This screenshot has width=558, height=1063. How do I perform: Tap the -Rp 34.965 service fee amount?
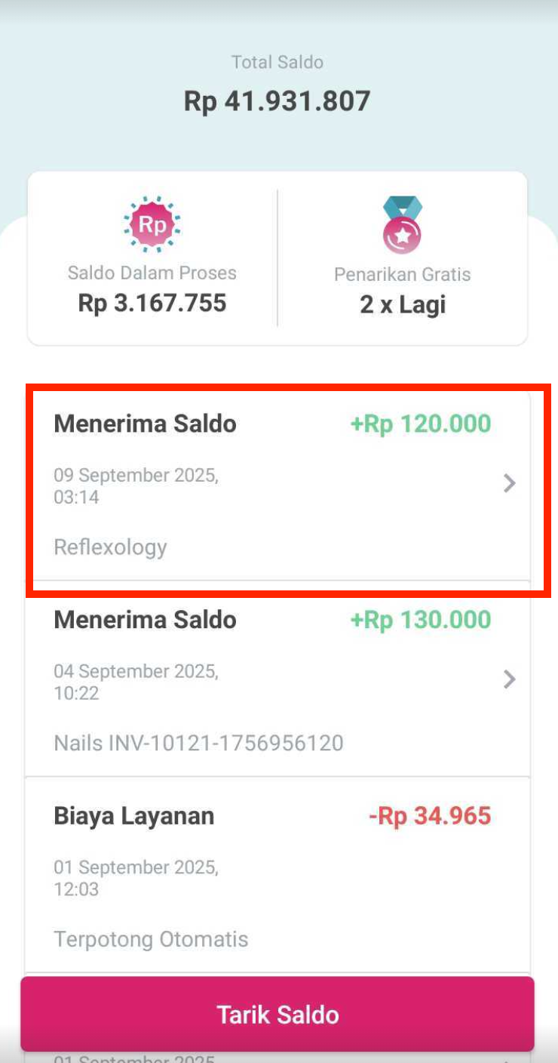pos(430,816)
